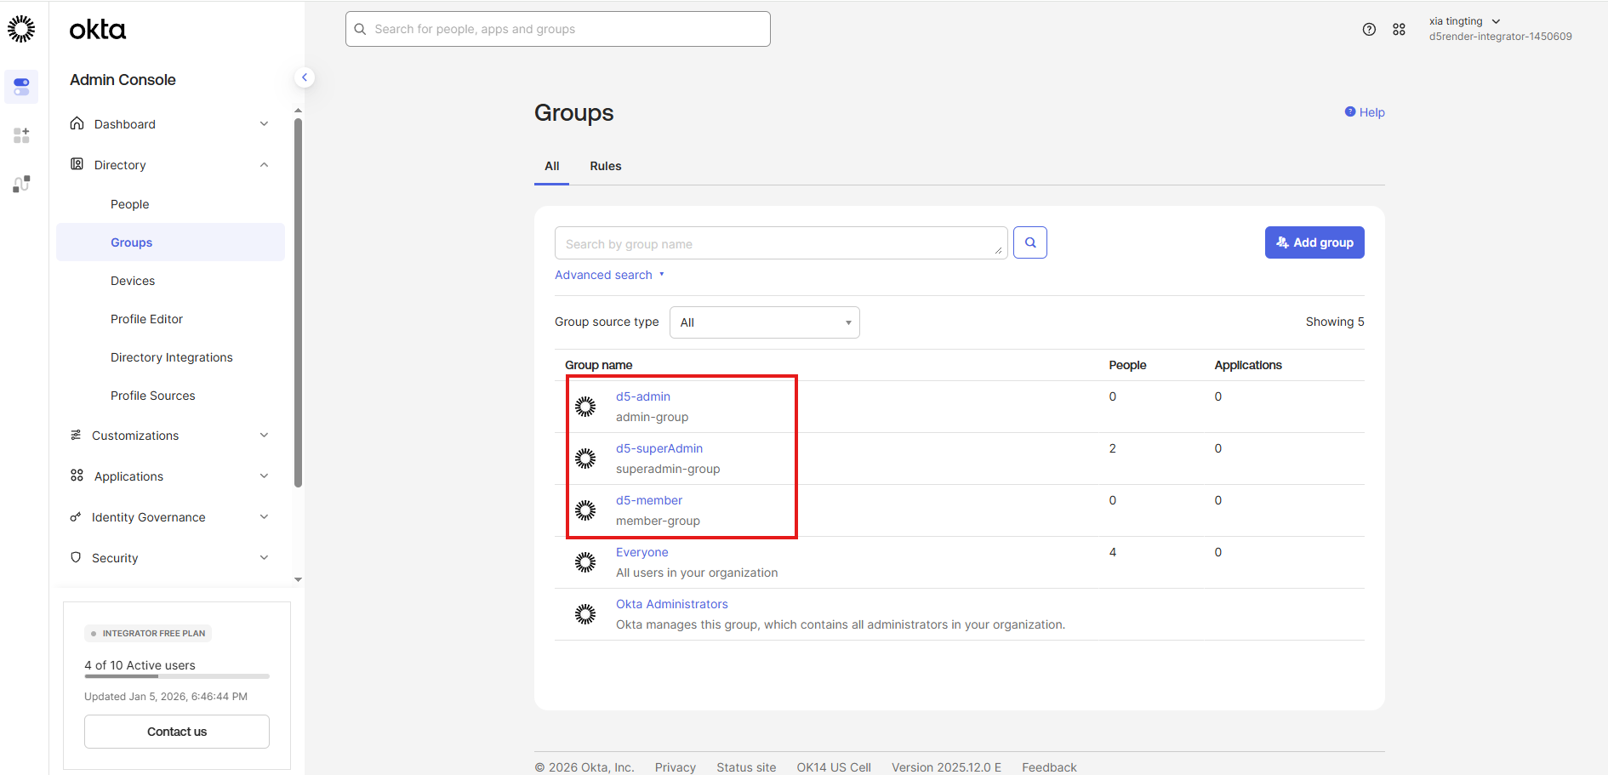The height and width of the screenshot is (775, 1608).
Task: Open the d5-superAdmin group link
Action: tap(659, 448)
